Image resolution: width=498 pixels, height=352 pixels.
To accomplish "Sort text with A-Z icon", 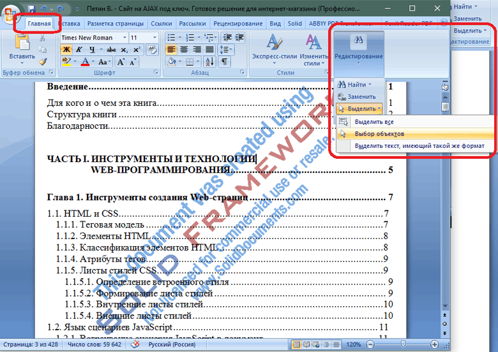I will 209,61.
